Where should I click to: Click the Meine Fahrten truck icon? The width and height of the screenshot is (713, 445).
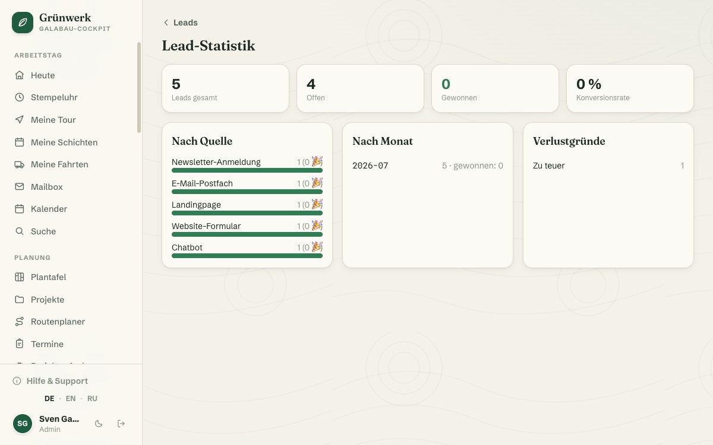click(x=20, y=164)
